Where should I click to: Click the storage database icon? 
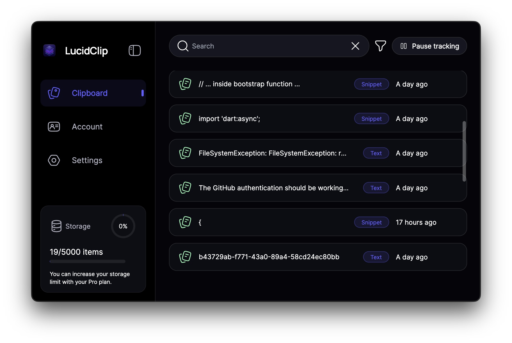pyautogui.click(x=56, y=226)
